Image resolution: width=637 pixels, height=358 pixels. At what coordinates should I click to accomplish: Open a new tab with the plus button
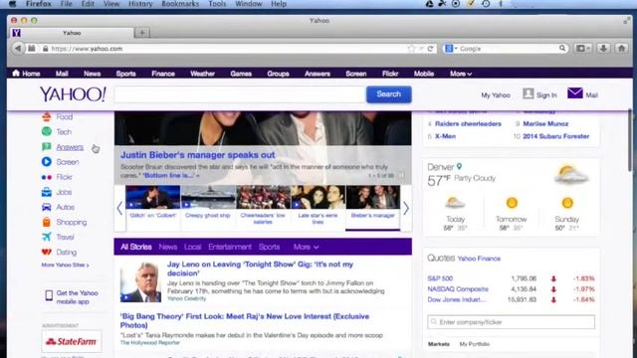[x=142, y=33]
